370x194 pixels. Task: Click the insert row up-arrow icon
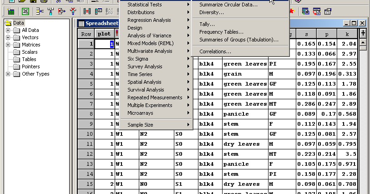(51, 11)
